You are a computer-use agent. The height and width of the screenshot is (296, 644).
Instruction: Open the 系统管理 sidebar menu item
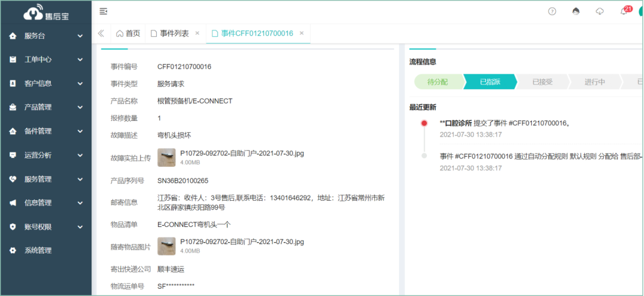46,251
